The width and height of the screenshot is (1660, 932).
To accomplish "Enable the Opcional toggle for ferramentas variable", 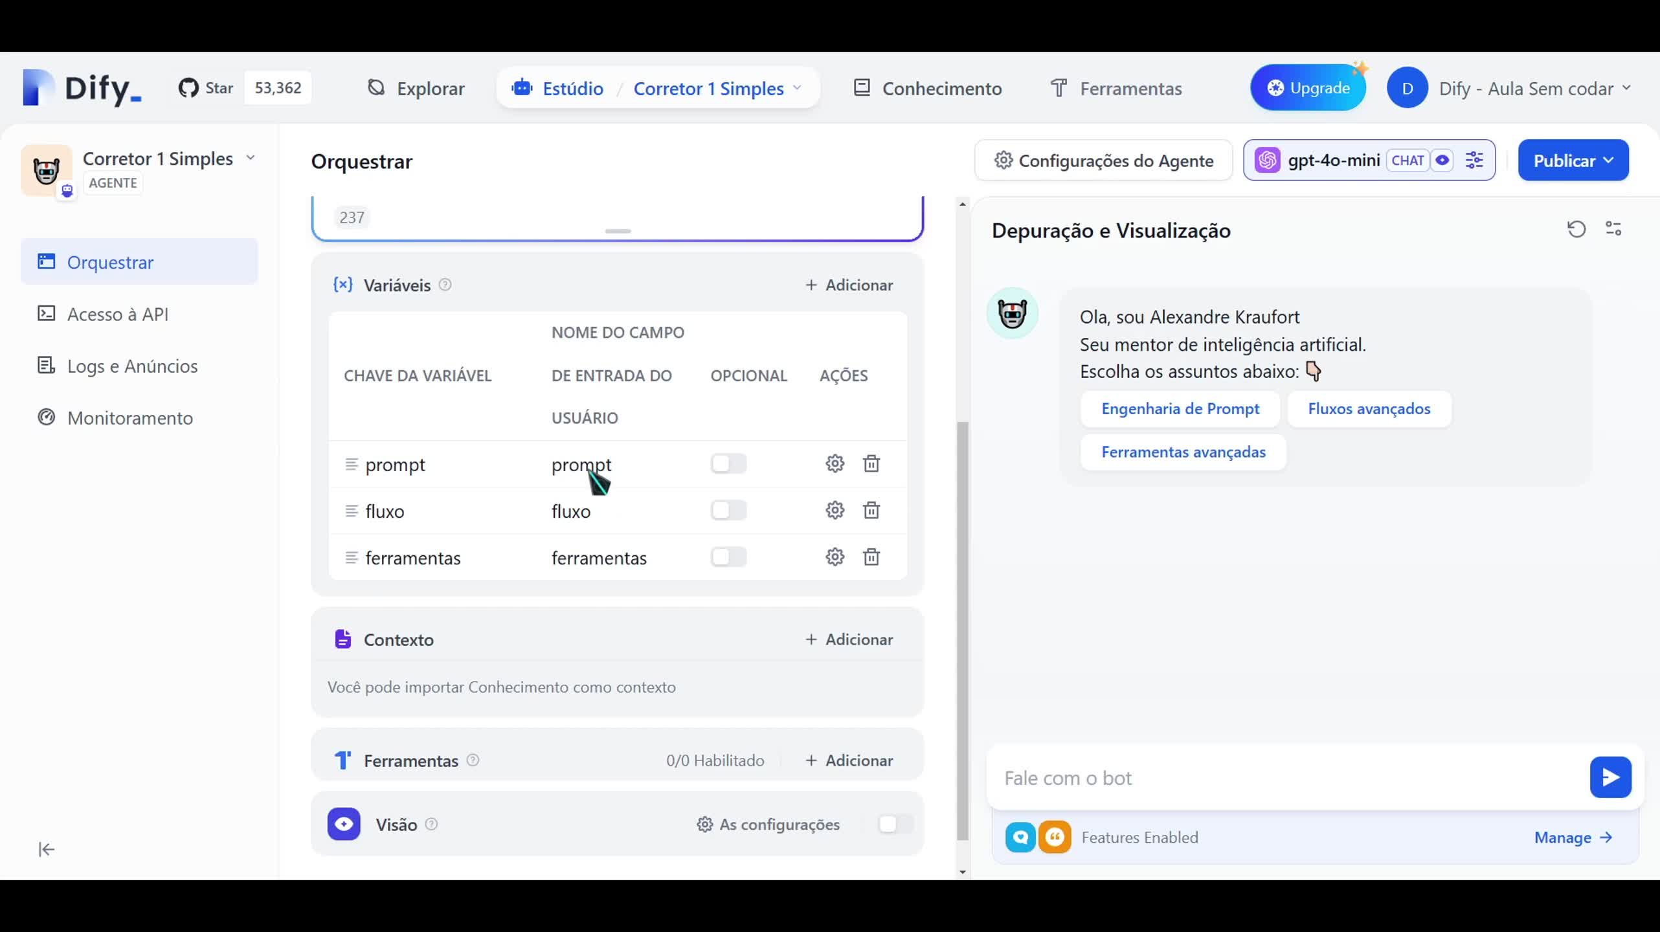I will coord(728,557).
